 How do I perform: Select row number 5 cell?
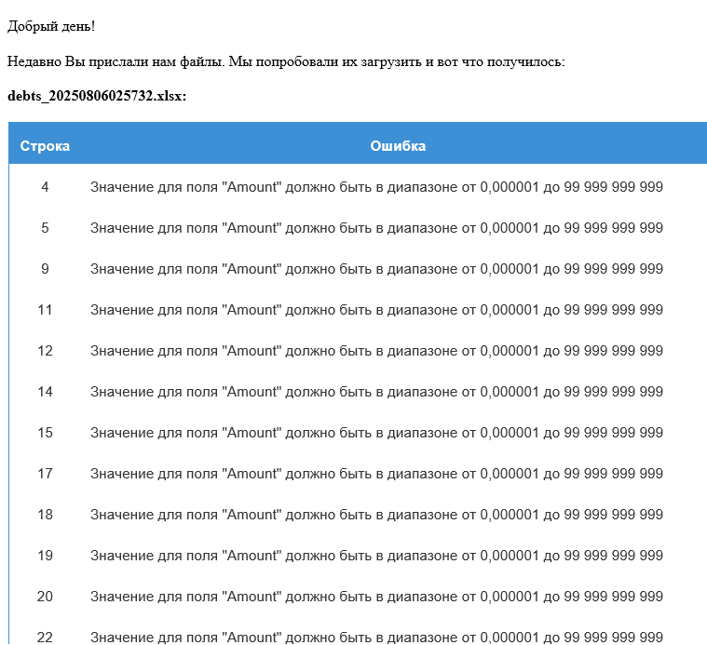coord(45,228)
